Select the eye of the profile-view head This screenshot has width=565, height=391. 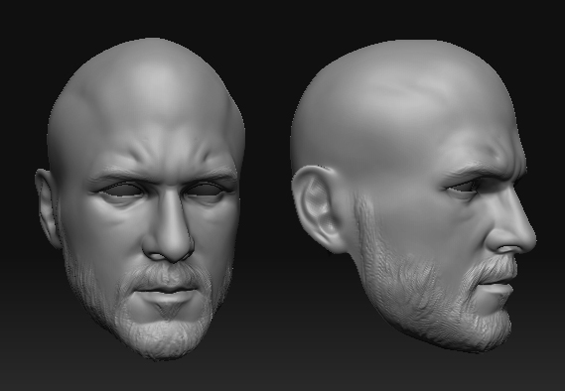point(465,187)
